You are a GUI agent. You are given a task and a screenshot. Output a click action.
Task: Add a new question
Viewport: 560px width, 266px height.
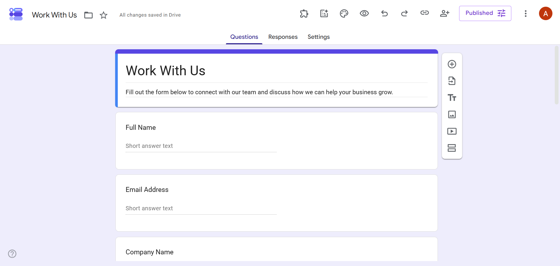tap(452, 64)
